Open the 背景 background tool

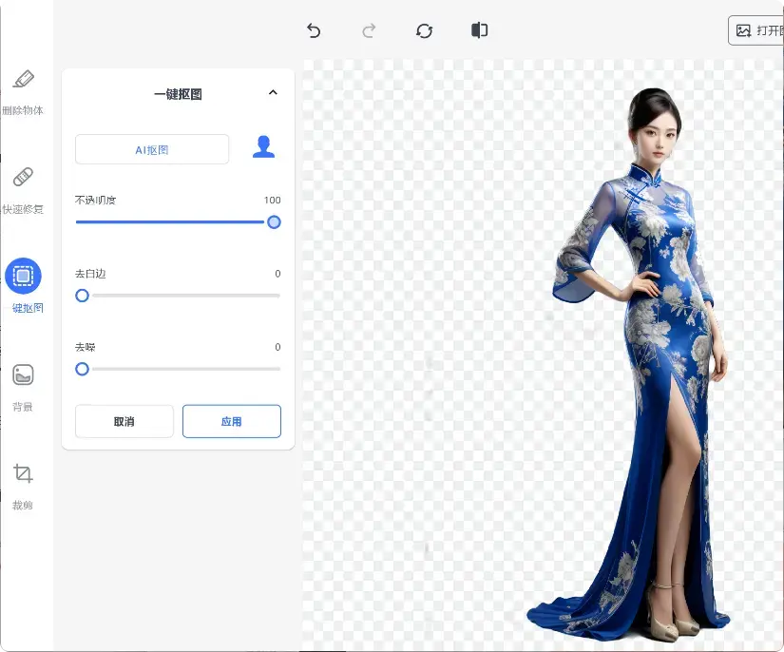click(x=24, y=375)
